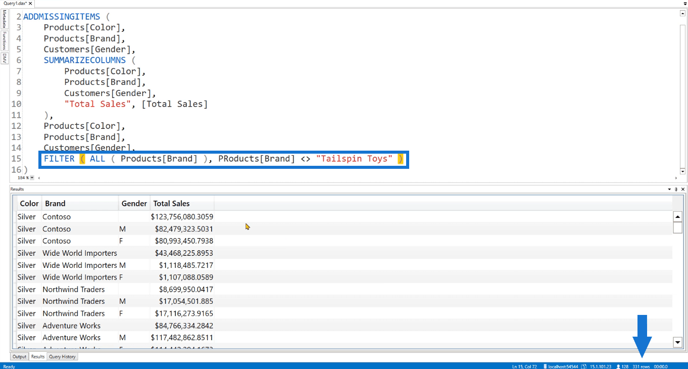Click line number 16 in editor gutter

pyautogui.click(x=16, y=170)
